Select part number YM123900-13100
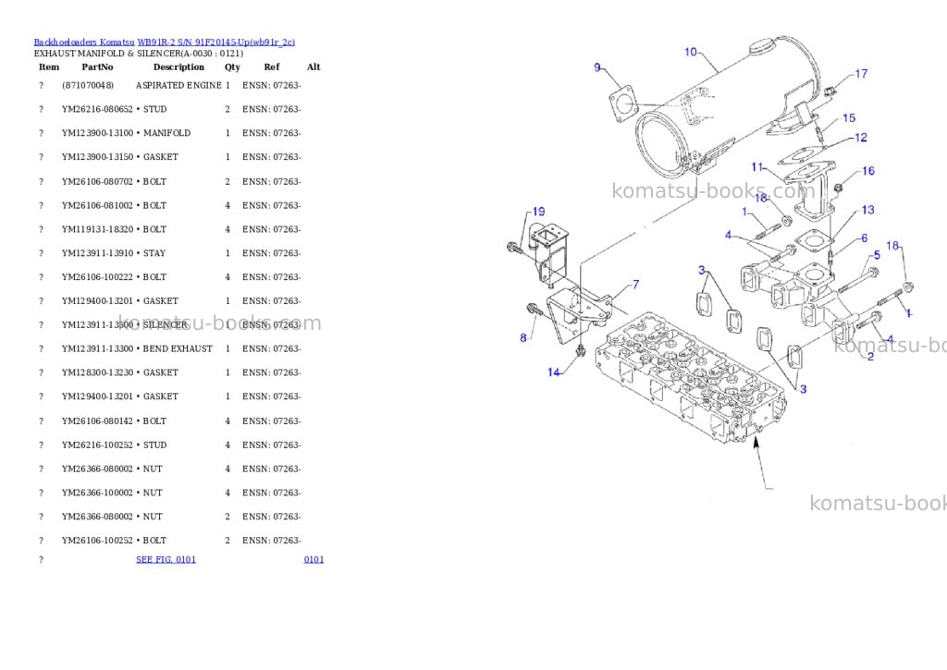 pyautogui.click(x=97, y=133)
